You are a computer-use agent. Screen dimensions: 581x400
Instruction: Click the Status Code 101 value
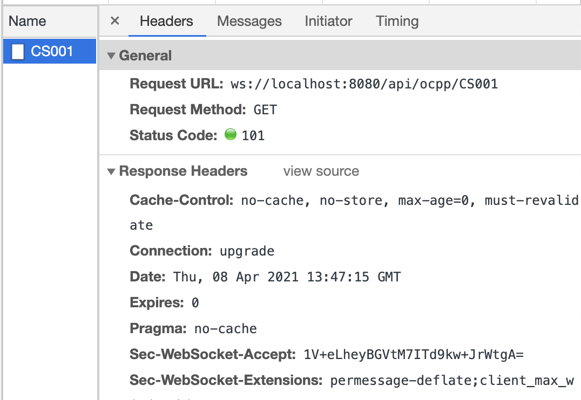[253, 135]
